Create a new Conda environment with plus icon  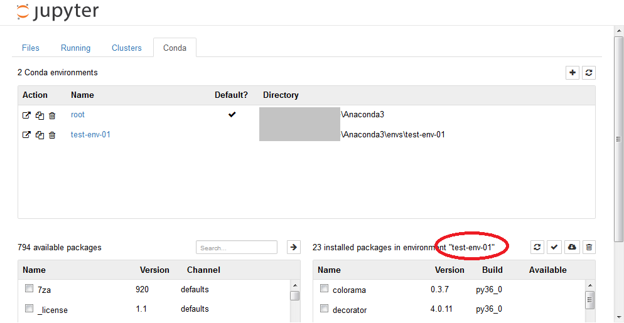573,73
